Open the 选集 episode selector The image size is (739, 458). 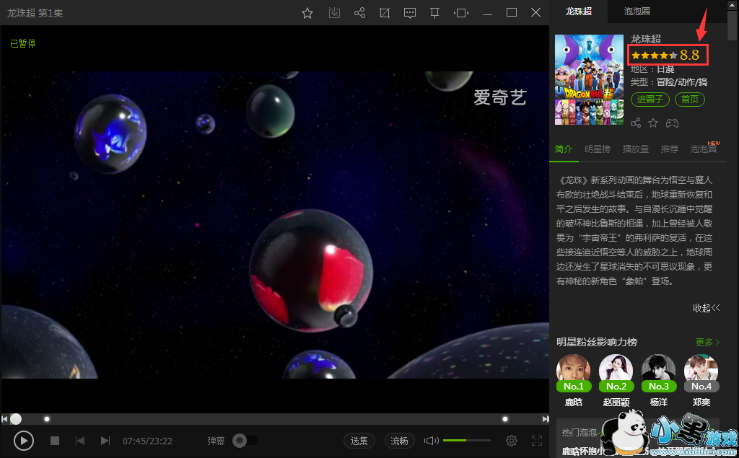[359, 441]
